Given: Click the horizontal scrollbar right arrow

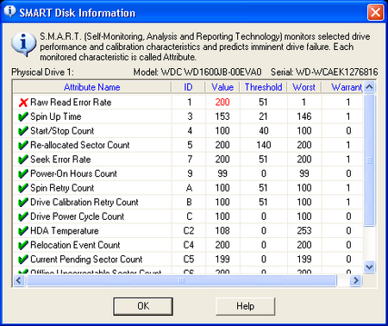Looking at the screenshot, I should click(x=356, y=280).
